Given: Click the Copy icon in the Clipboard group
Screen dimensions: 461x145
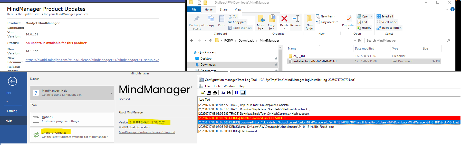Looking at the screenshot, I should pos(211,21).
